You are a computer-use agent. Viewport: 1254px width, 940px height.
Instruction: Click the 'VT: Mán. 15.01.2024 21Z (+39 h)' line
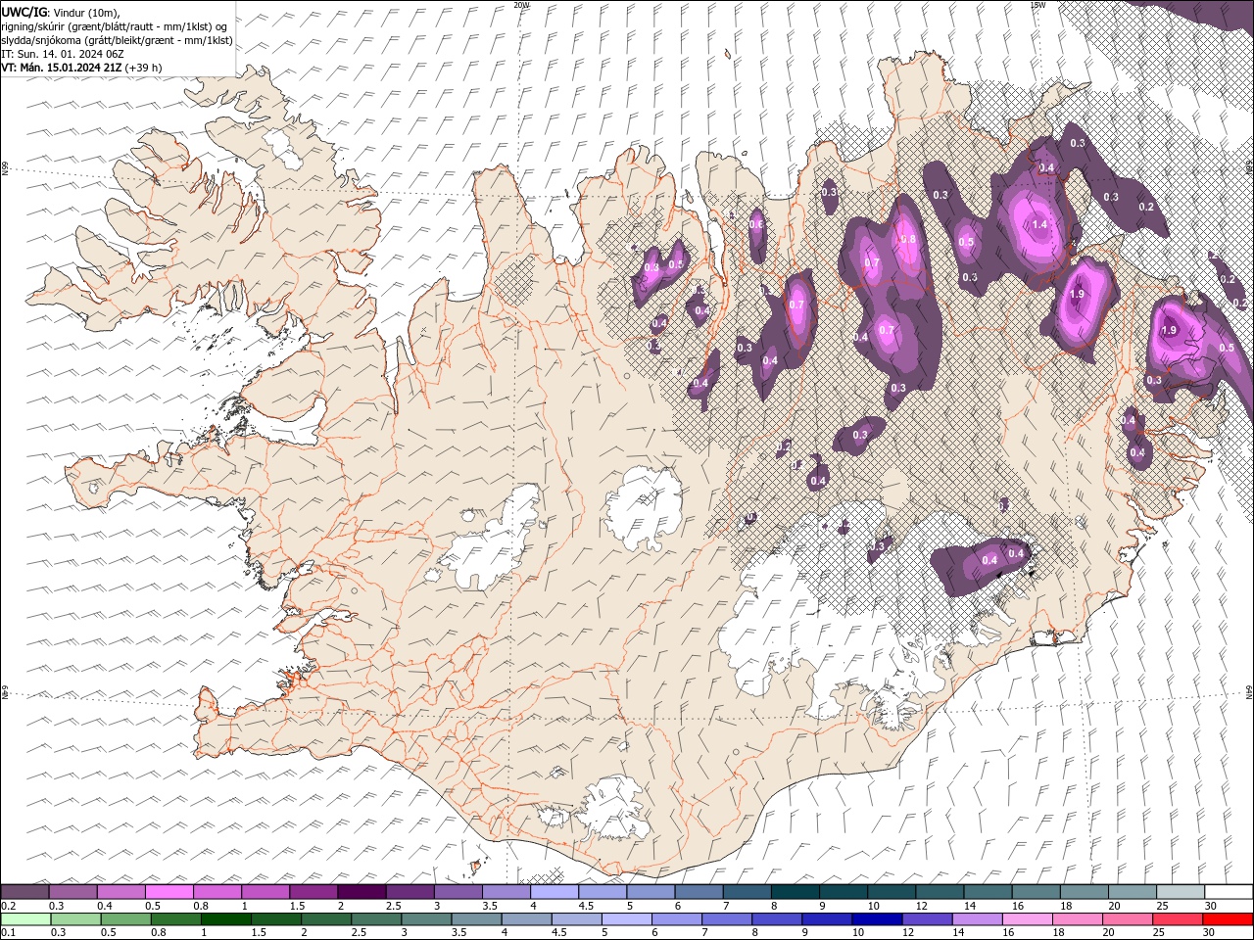click(x=82, y=68)
